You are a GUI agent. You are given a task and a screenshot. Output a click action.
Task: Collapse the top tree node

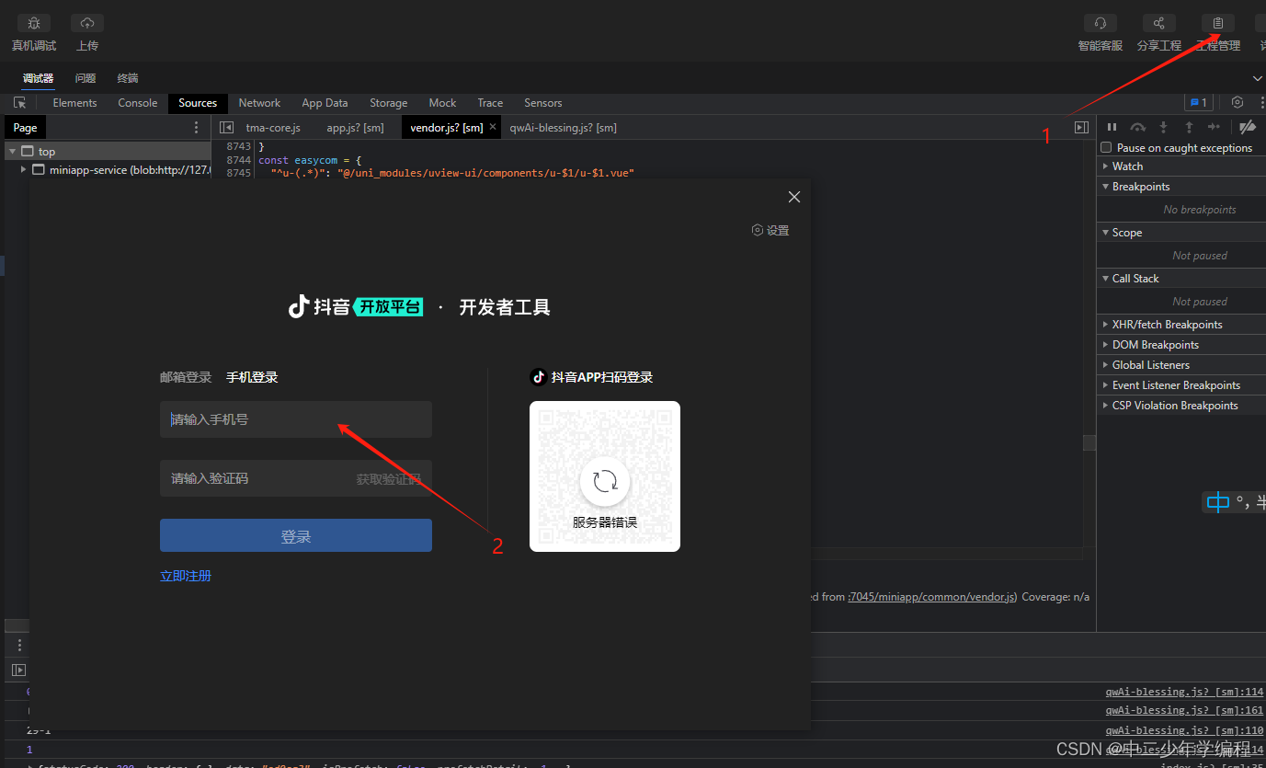pos(12,152)
